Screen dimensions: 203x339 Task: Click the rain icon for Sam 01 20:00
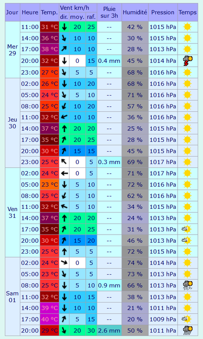tap(188, 330)
